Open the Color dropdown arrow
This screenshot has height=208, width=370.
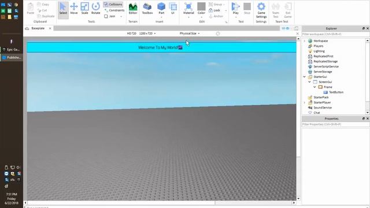(201, 17)
